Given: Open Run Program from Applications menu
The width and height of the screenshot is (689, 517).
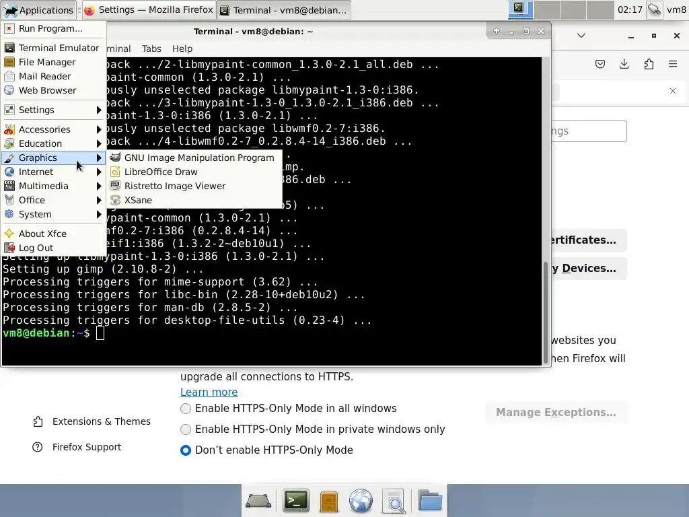Looking at the screenshot, I should click(x=53, y=28).
